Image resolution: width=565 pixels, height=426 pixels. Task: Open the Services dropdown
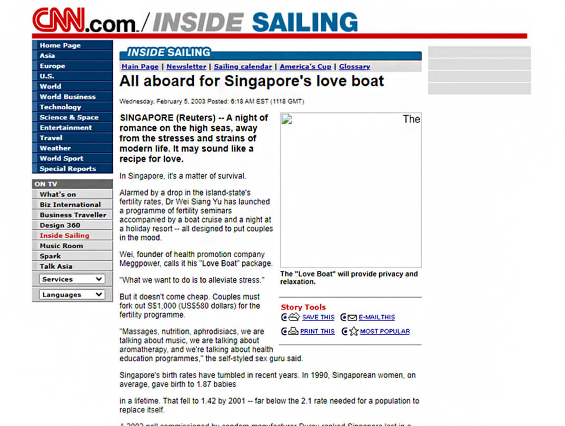(x=72, y=279)
